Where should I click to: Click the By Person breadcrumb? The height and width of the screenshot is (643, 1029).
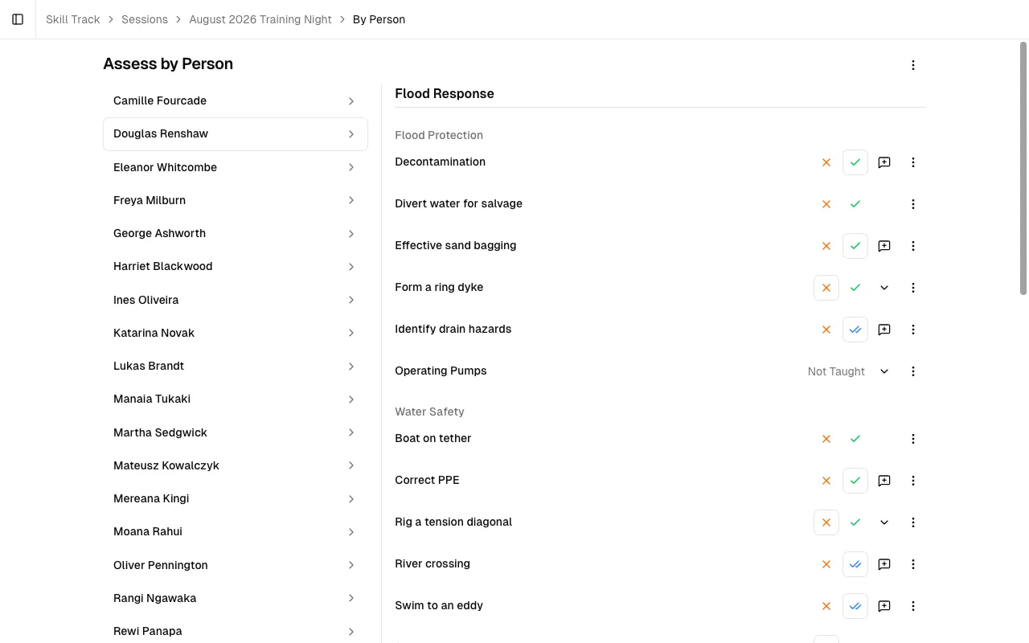[379, 19]
